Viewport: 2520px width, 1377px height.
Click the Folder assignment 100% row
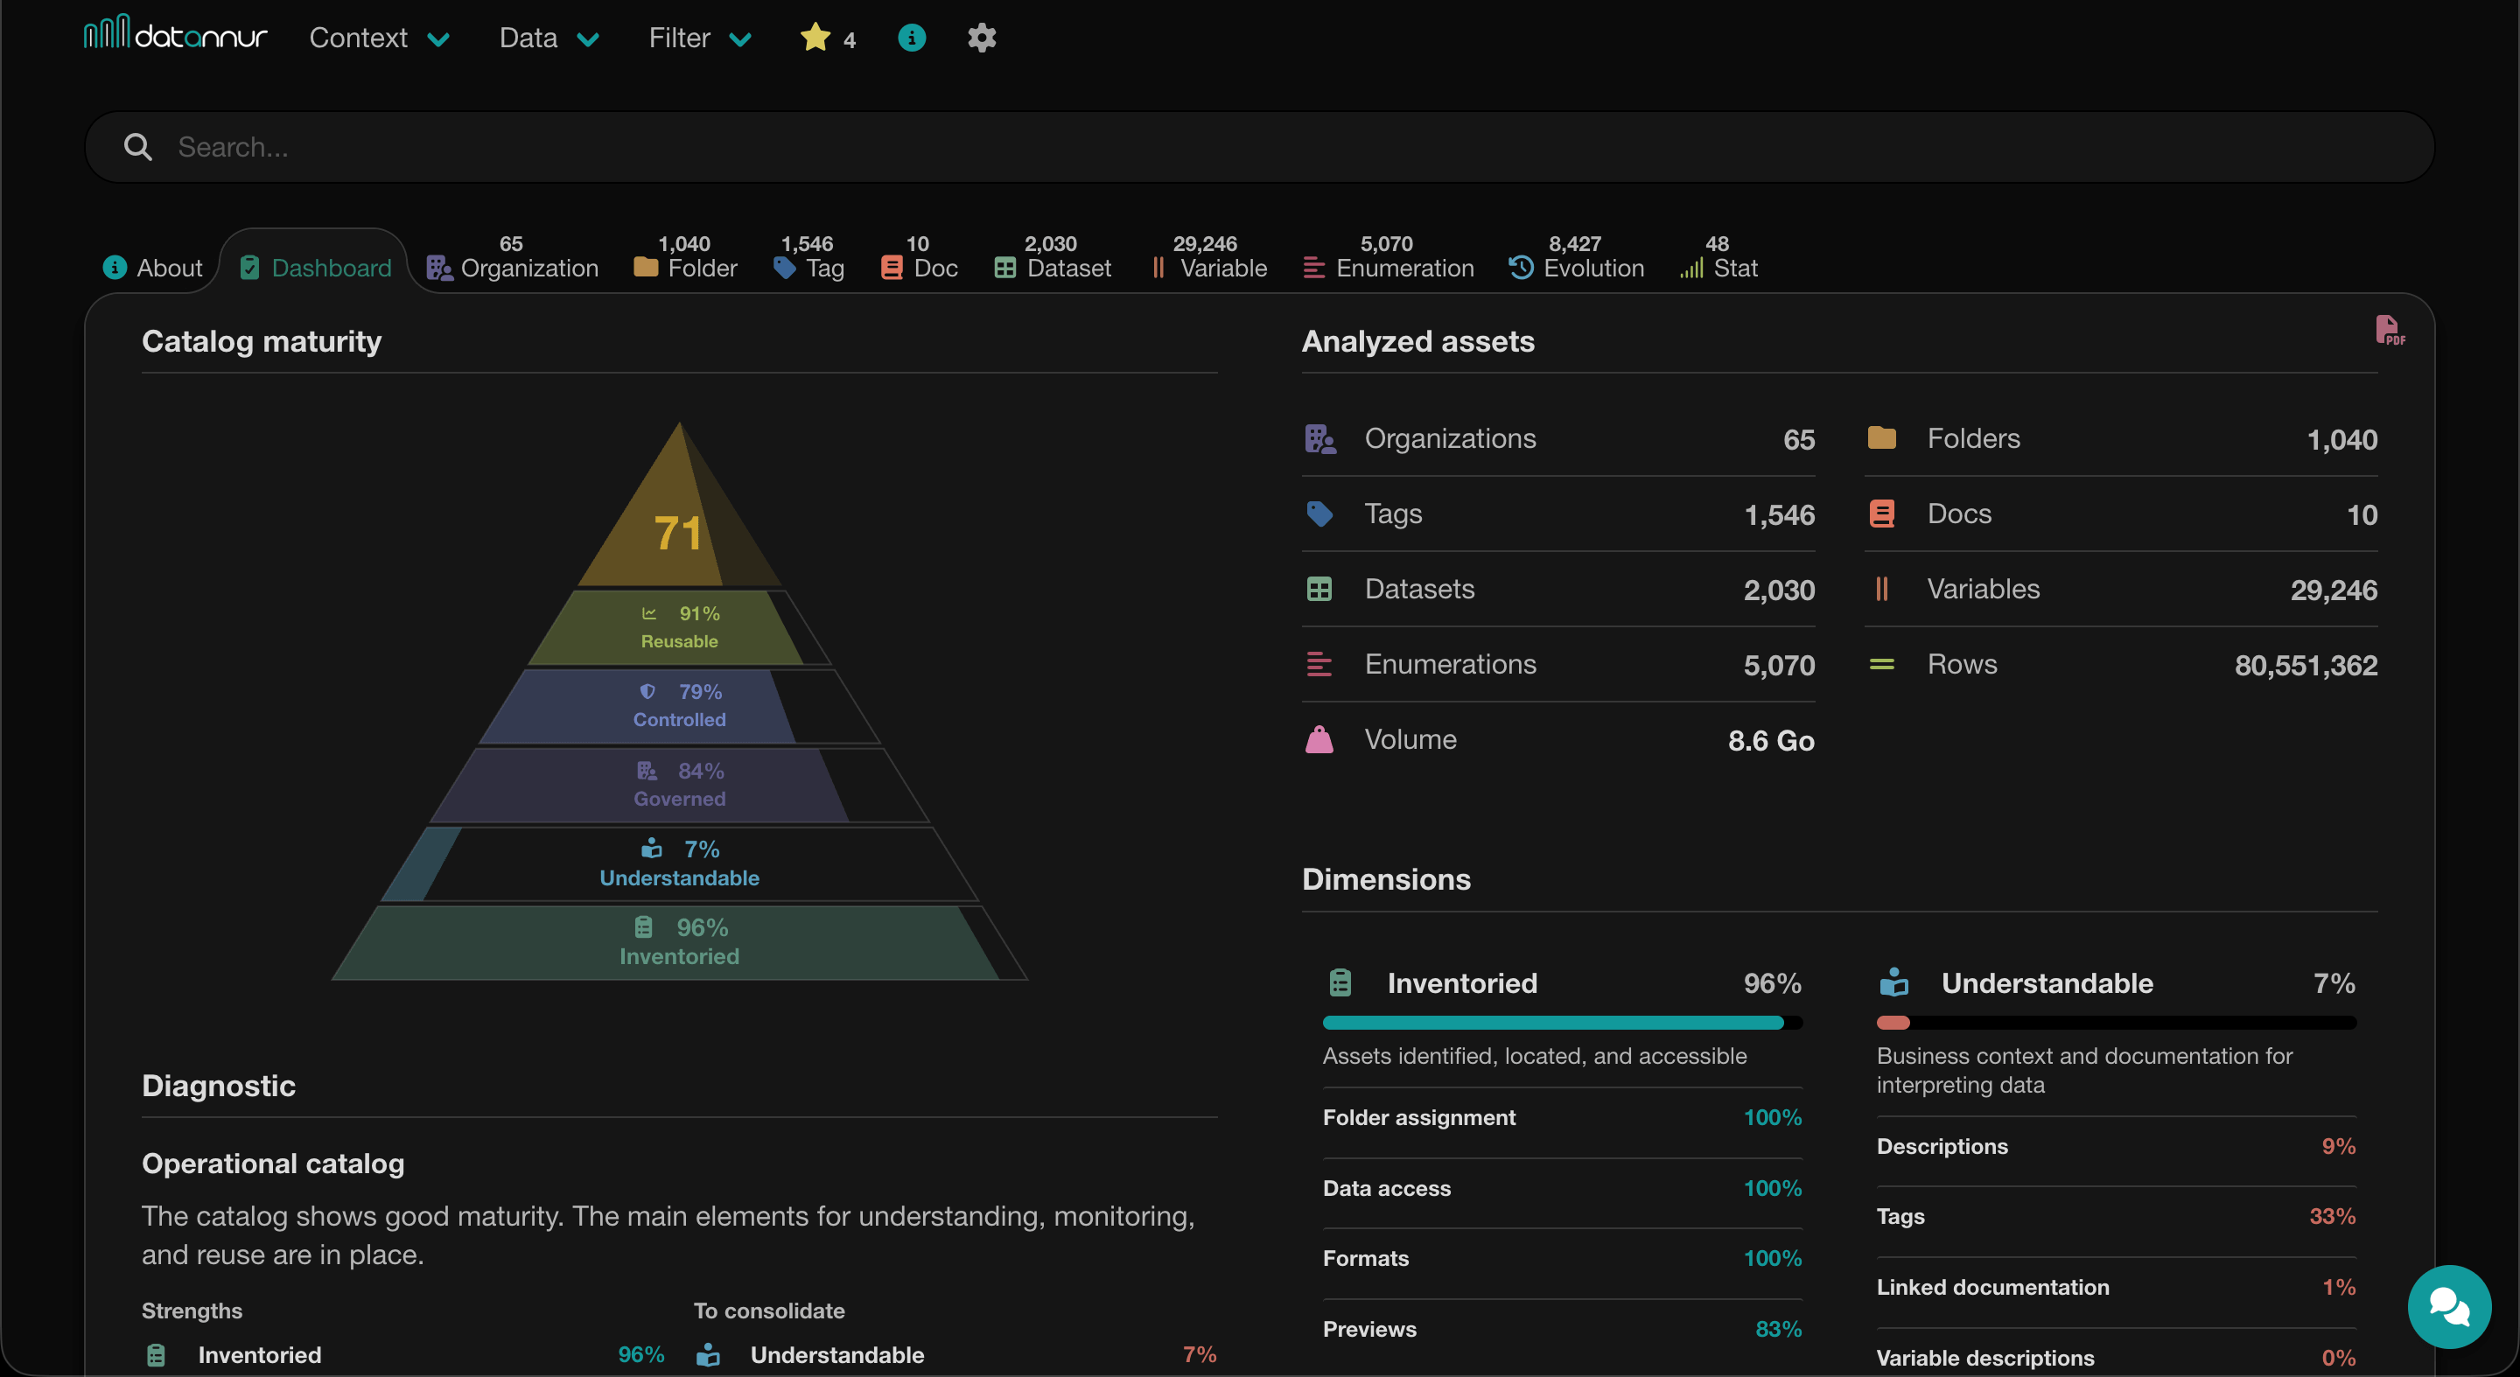(1562, 1118)
